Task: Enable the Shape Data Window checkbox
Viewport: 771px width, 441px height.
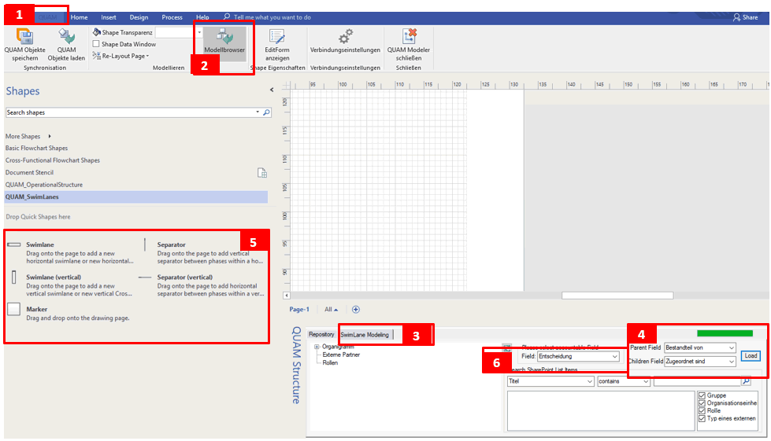Action: [96, 45]
